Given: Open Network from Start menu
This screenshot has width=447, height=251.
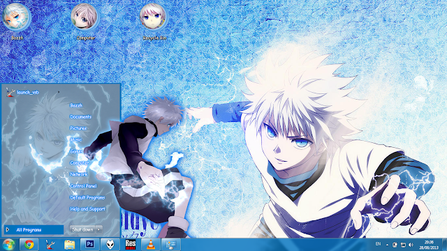Looking at the screenshot, I should (79, 174).
